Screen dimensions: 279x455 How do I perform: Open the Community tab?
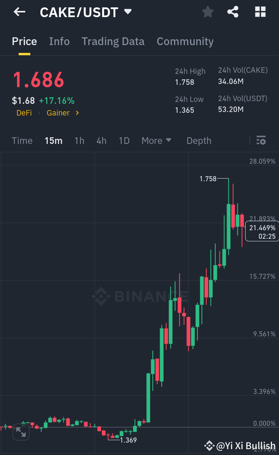185,41
